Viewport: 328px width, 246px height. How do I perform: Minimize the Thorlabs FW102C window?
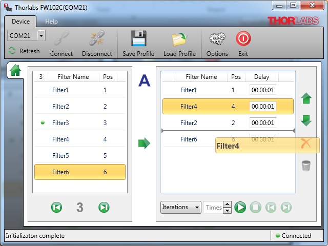tap(279, 6)
